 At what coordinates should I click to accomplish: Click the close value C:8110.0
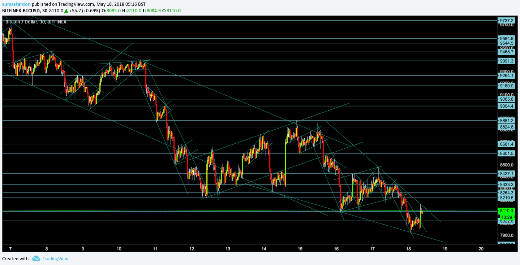tap(172, 11)
